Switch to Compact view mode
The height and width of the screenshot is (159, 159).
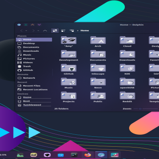63,31
